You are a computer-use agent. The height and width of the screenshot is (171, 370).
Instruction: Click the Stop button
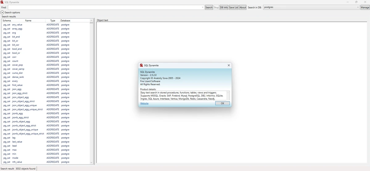(216, 7)
